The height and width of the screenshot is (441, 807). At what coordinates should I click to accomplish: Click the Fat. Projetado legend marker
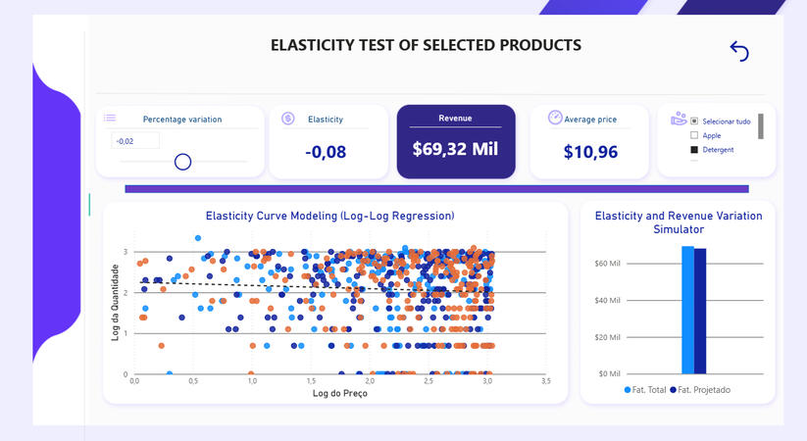pyautogui.click(x=674, y=390)
